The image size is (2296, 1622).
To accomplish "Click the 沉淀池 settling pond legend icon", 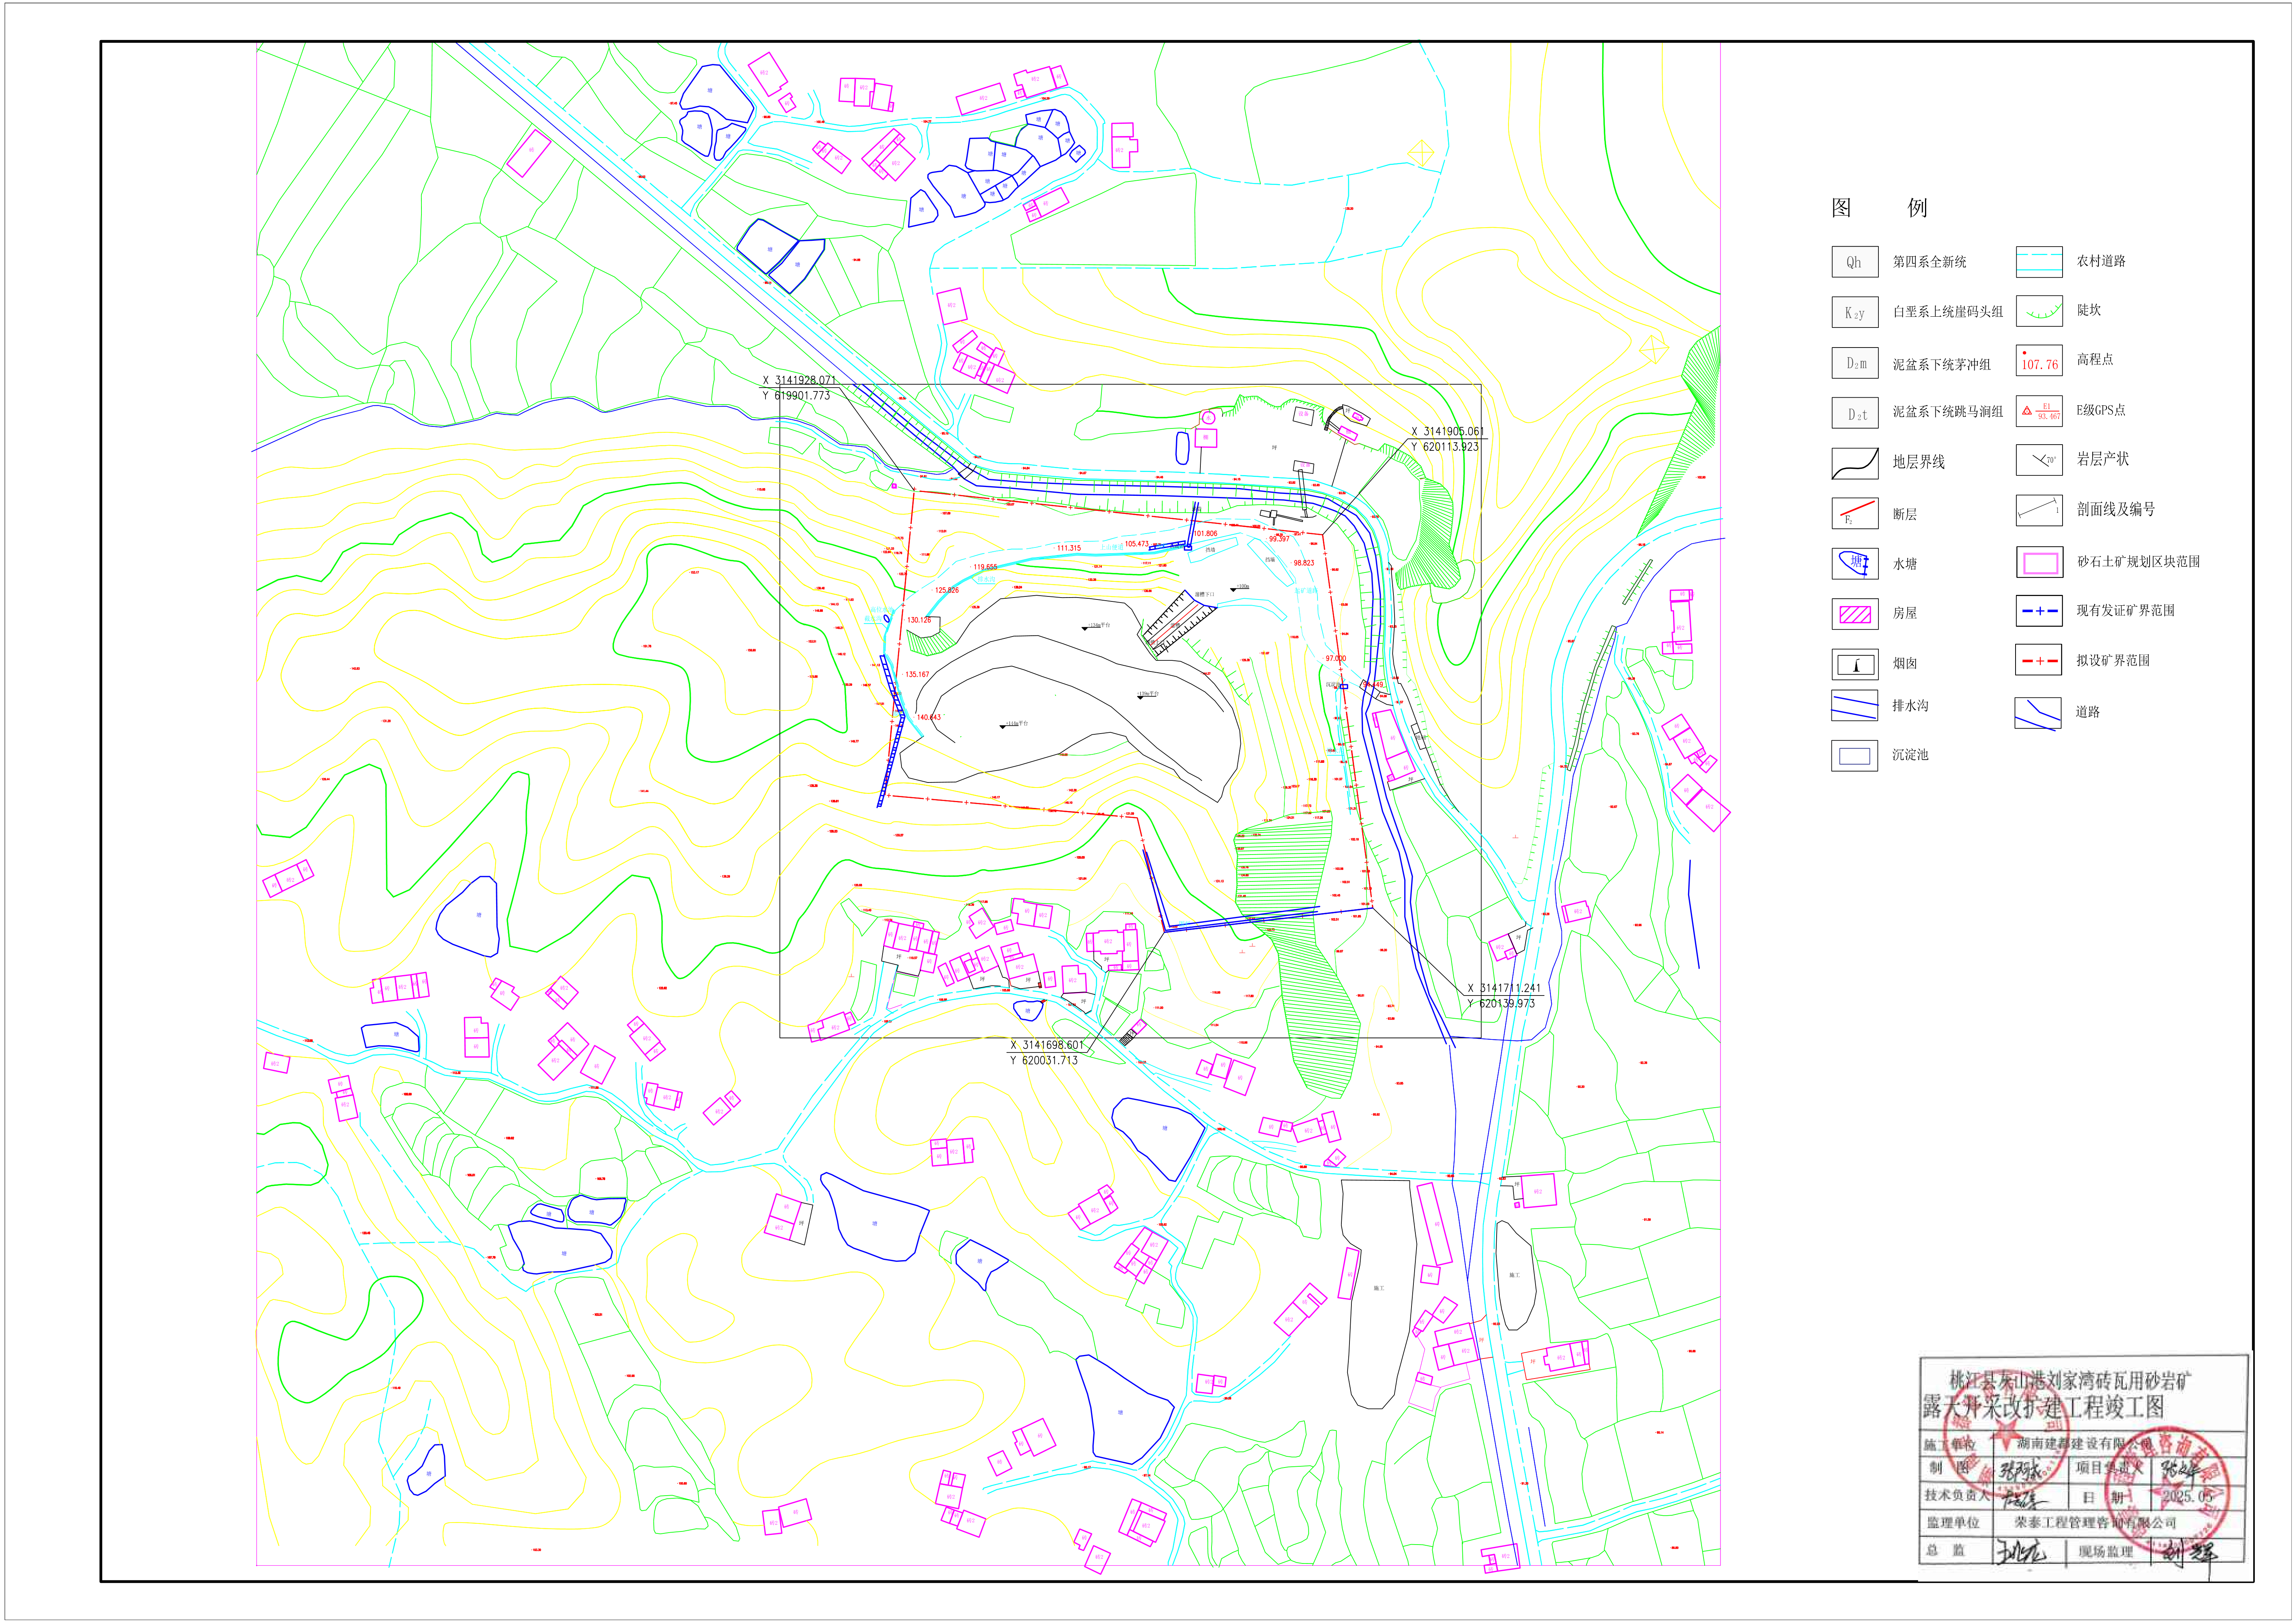I will pos(1854,756).
